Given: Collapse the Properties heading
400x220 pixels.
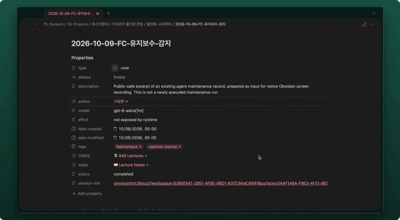Looking at the screenshot, I should click(82, 57).
